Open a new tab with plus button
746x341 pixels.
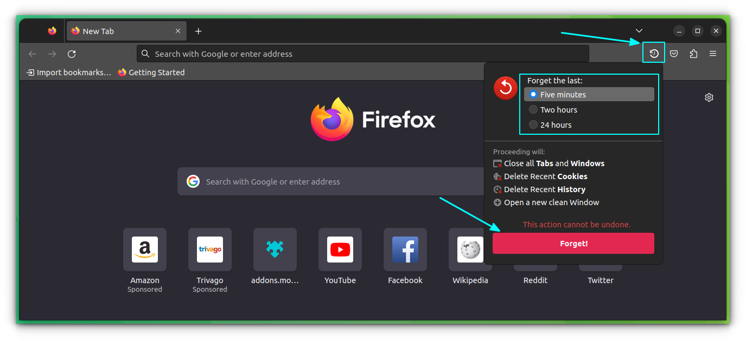tap(198, 31)
